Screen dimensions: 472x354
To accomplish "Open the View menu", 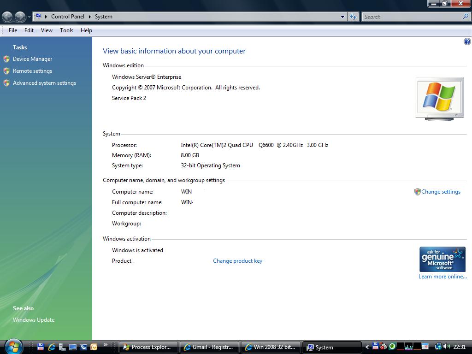I will pyautogui.click(x=47, y=30).
